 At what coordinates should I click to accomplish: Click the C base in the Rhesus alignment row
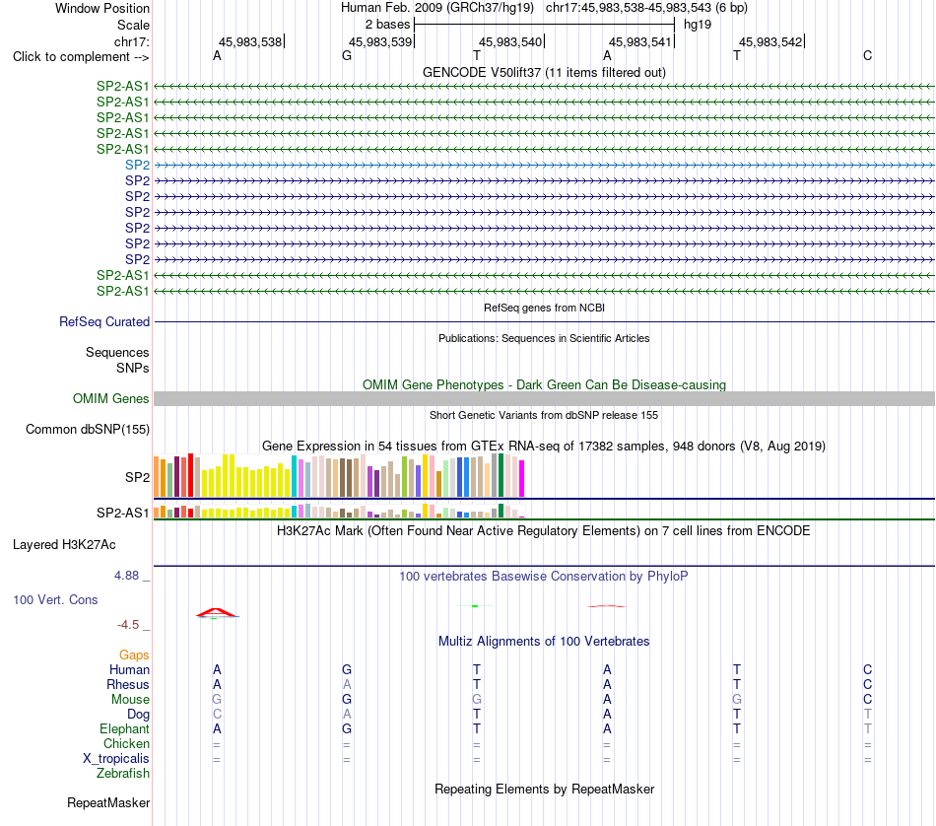[867, 684]
